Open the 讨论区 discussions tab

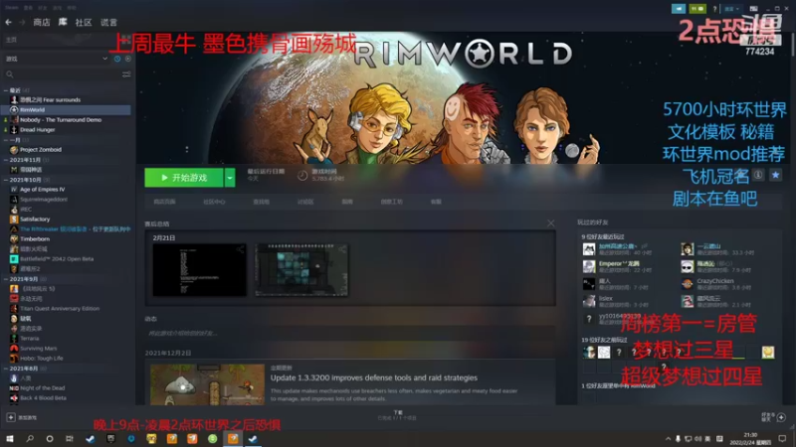tap(305, 202)
